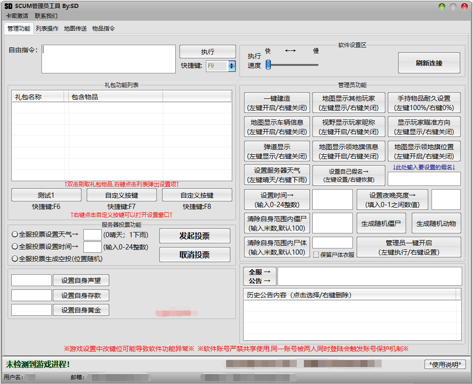Viewport: 473px width, 384px height.
Task: Open the F9 hotkey dropdown
Action: 232,66
